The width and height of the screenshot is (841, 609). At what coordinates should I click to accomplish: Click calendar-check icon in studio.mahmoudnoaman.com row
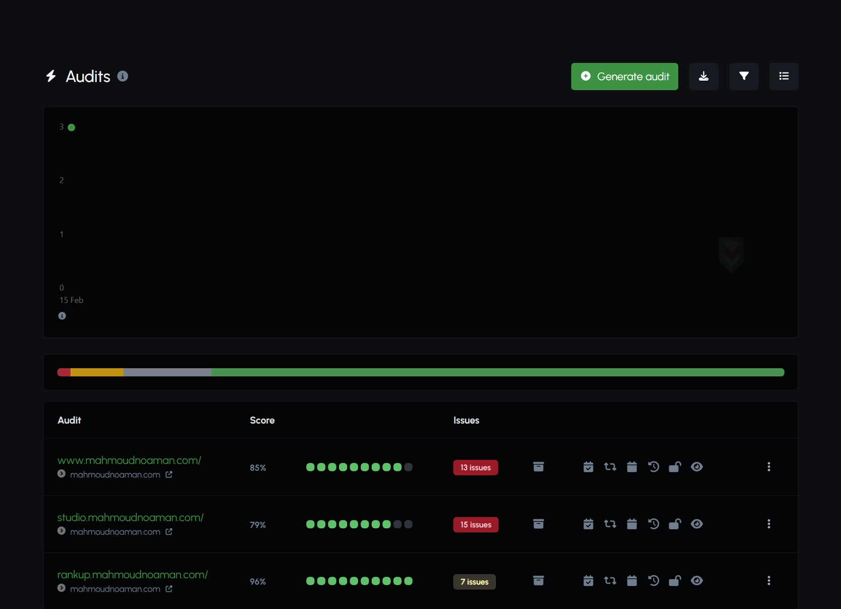588,524
